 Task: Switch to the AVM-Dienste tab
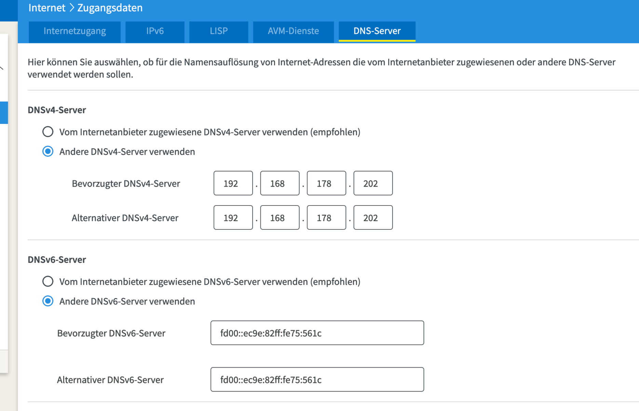point(293,31)
